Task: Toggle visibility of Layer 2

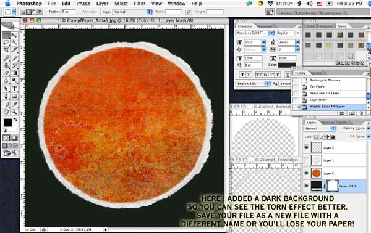Action: click(x=307, y=147)
